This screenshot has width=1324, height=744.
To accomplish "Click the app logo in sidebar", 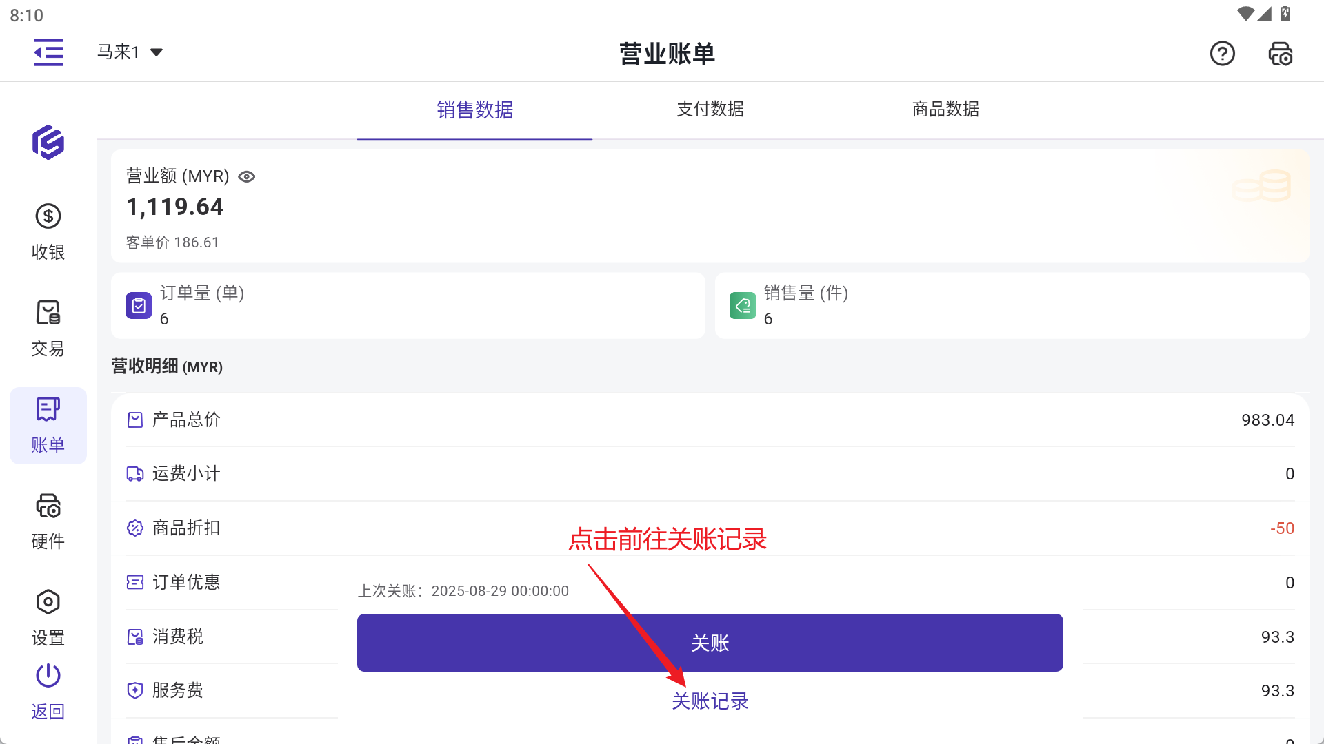I will 48,143.
